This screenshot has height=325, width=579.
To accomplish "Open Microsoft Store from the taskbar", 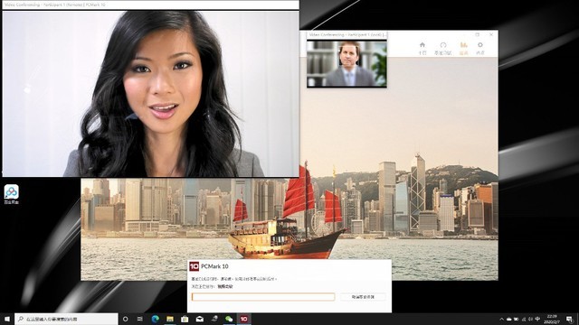I will tap(185, 319).
